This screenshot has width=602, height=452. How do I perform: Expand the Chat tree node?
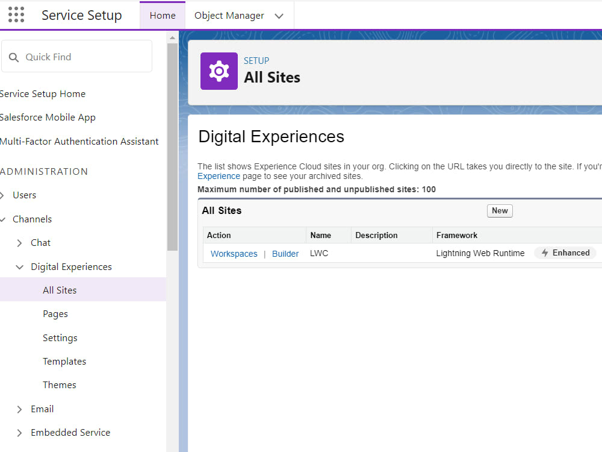pos(20,243)
